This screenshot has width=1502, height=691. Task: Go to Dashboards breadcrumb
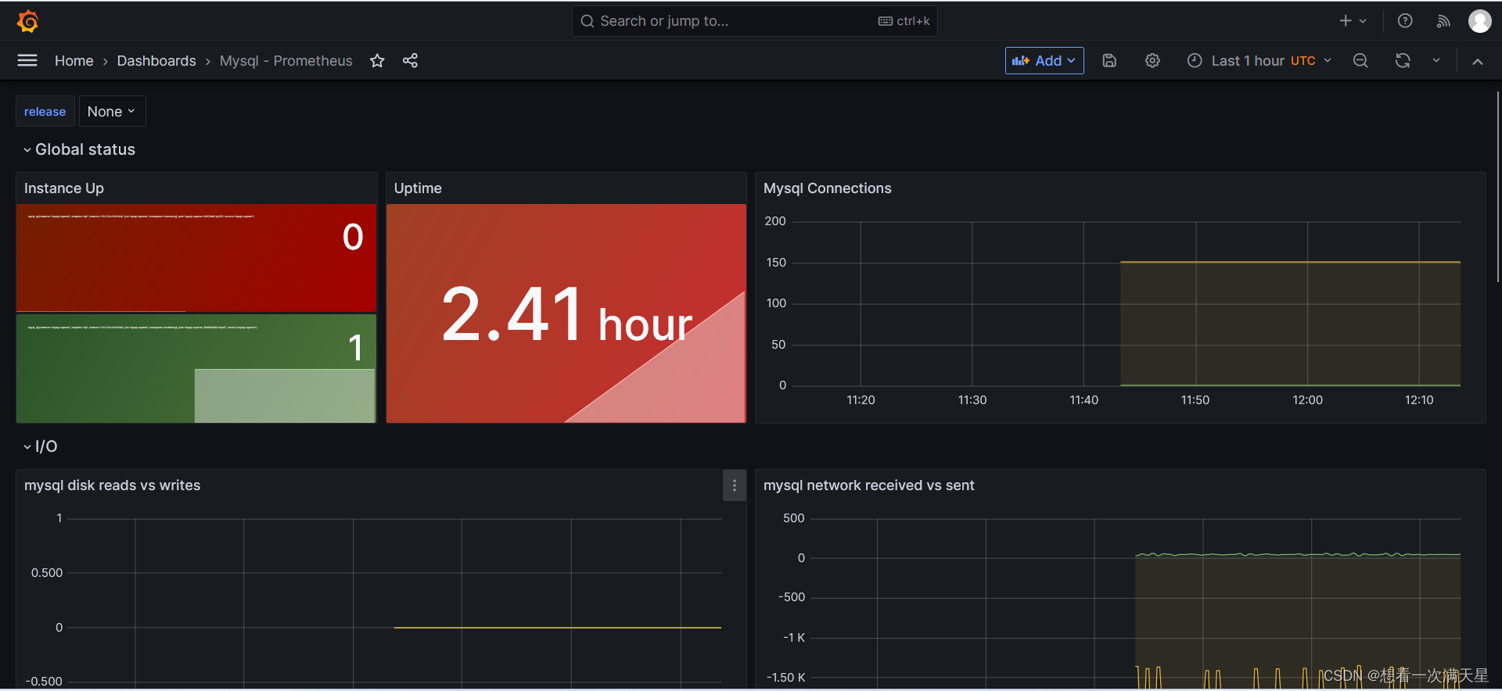pyautogui.click(x=156, y=60)
